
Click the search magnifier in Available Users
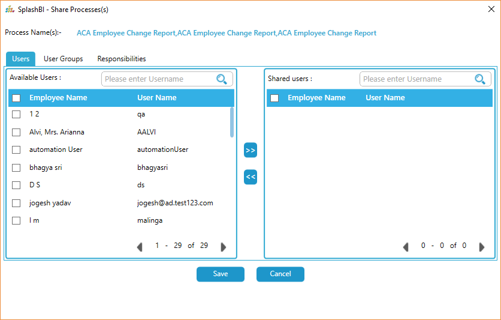tap(222, 79)
